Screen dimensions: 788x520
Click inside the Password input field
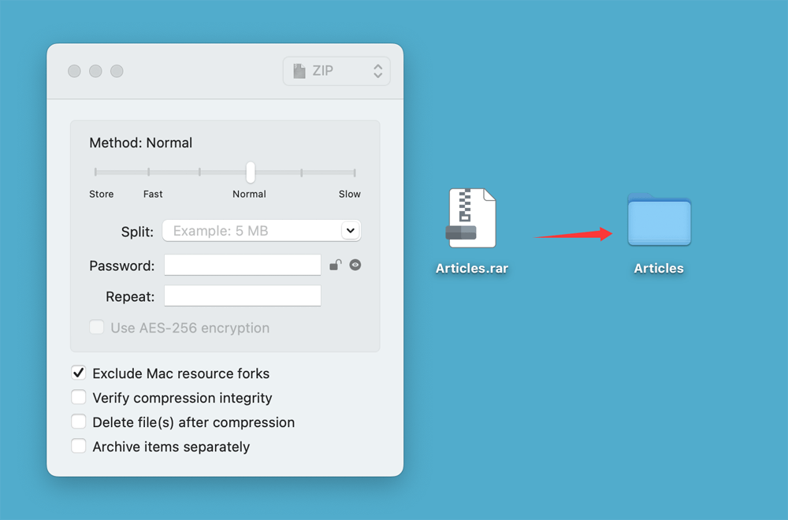242,266
